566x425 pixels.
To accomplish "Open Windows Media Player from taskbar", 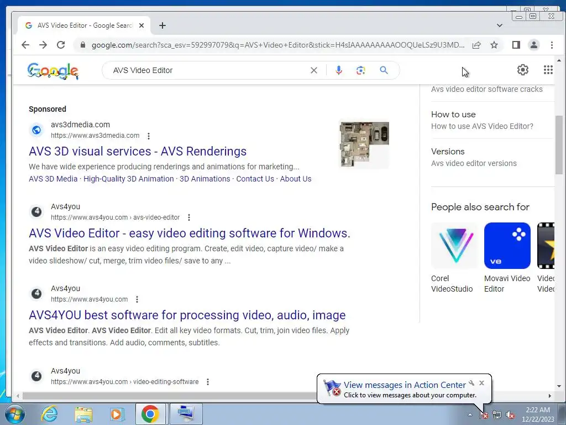I will click(x=116, y=414).
